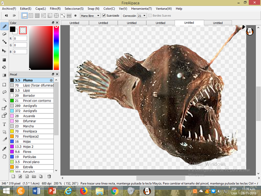Switch to the last Untitled tab
Image resolution: width=261 pixels, height=196 pixels.
pyautogui.click(x=218, y=23)
